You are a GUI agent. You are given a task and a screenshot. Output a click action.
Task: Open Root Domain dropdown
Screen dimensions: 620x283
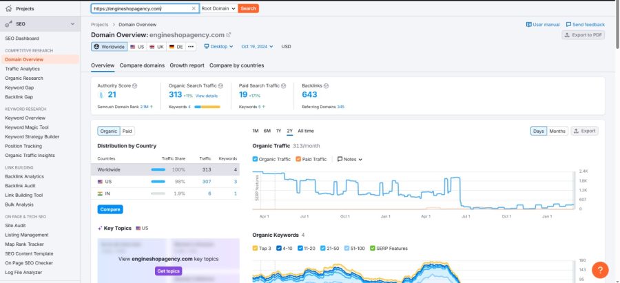(218, 8)
